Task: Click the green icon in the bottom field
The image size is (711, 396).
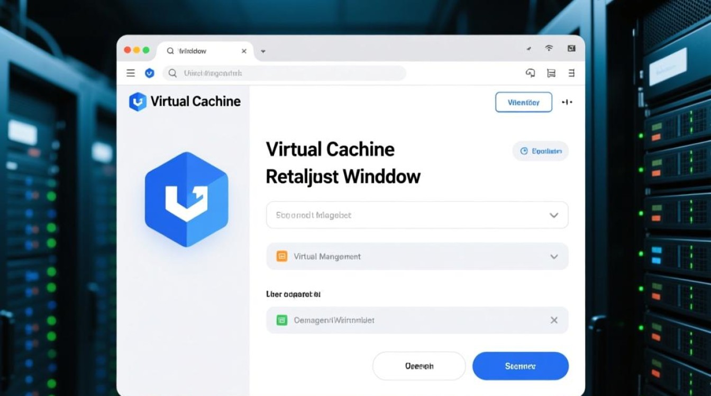Action: coord(282,320)
